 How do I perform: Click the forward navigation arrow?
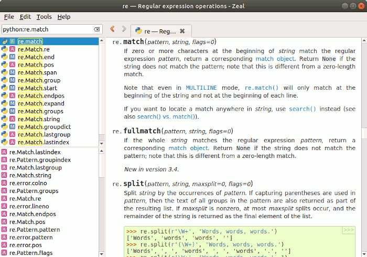point(124,30)
